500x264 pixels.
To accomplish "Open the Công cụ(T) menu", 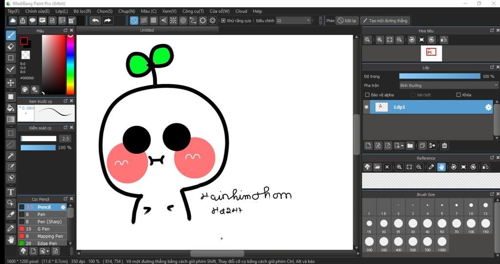I will click(x=193, y=11).
